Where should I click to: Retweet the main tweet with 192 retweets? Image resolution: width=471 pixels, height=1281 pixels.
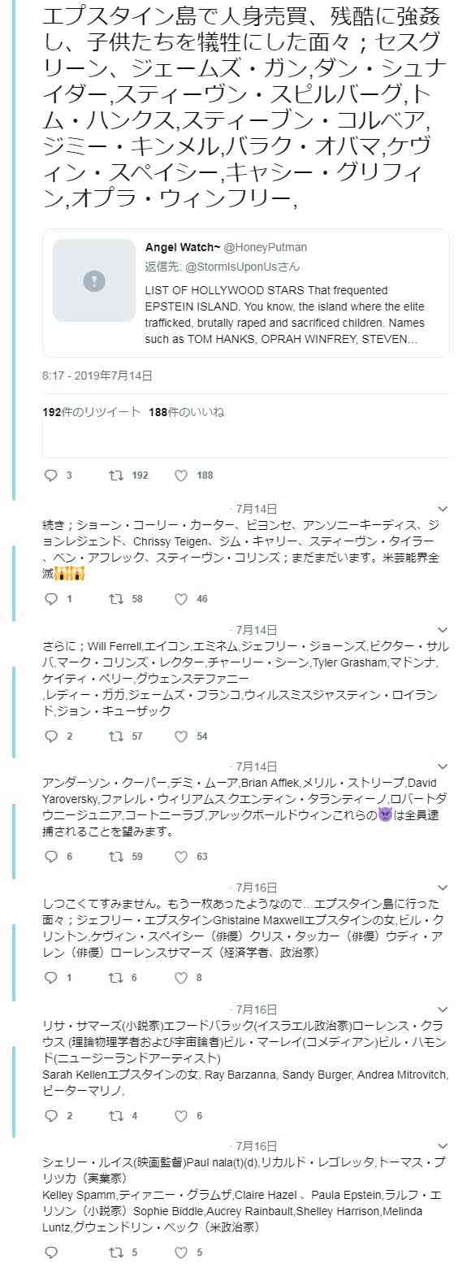pyautogui.click(x=116, y=475)
